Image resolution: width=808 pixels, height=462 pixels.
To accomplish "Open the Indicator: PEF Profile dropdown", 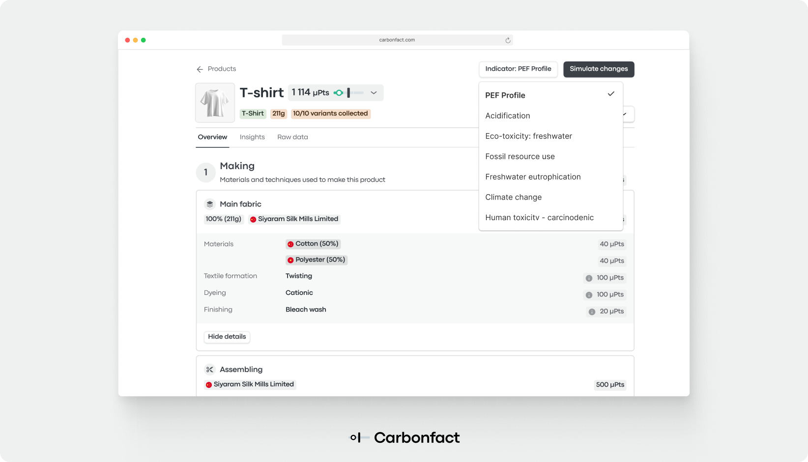I will (518, 69).
